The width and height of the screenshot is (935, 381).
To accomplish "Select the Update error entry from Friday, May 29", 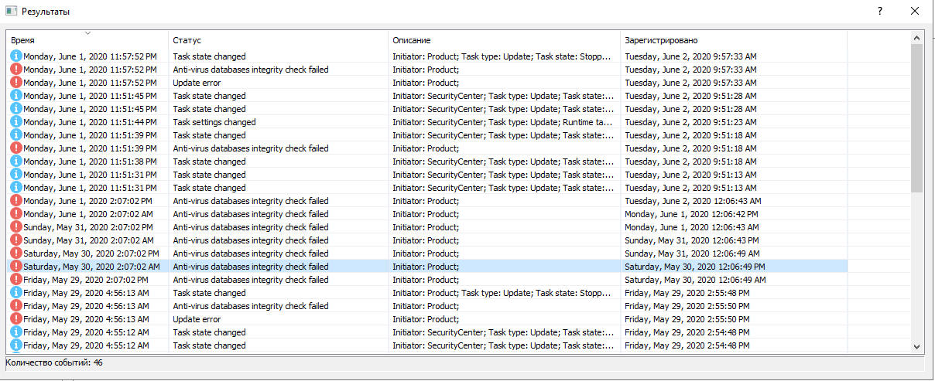I will 197,319.
